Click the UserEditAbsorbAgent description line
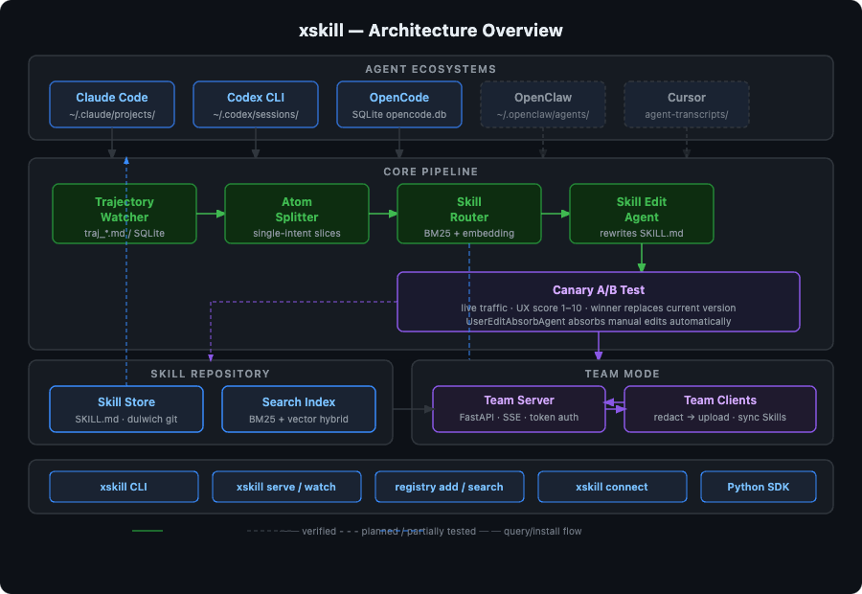The height and width of the screenshot is (594, 862). pyautogui.click(x=598, y=321)
